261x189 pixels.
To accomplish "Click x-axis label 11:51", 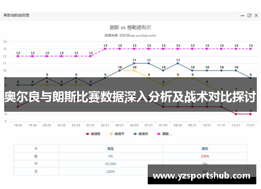I will (x=221, y=125).
